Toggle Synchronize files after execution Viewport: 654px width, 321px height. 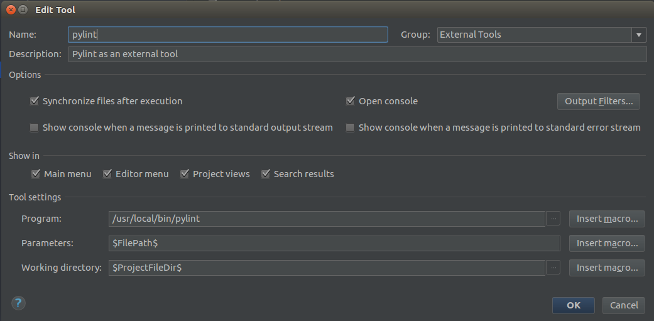coord(34,101)
